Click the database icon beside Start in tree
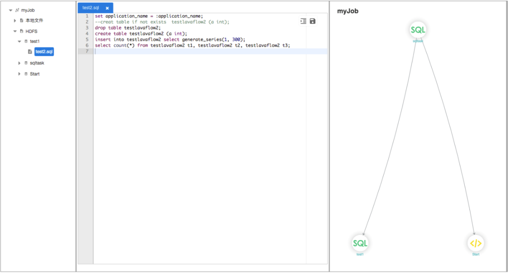This screenshot has height=273, width=508. click(26, 74)
